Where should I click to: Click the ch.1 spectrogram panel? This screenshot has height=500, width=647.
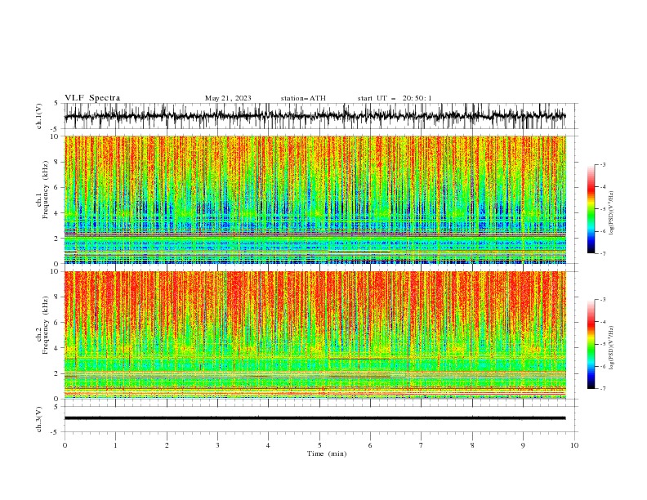click(x=315, y=199)
